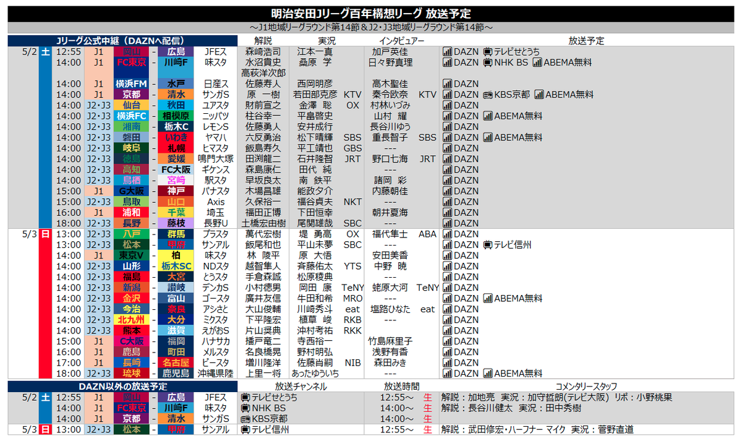Click the DAZN icon in 浦和 vs 千葉 row
Image resolution: width=742 pixels, height=441 pixels.
click(448, 212)
